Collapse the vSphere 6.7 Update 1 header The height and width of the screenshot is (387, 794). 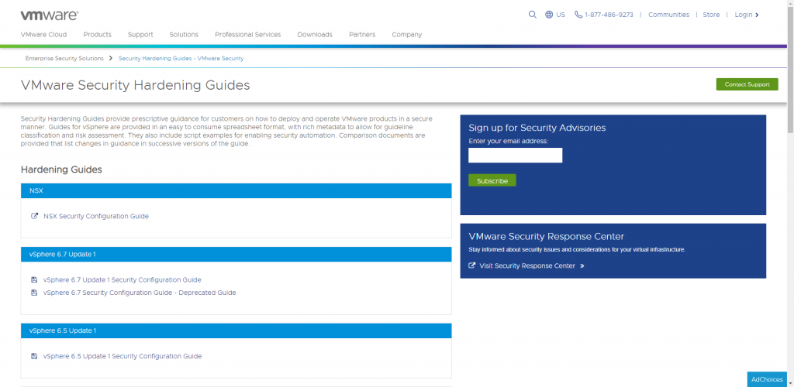pyautogui.click(x=236, y=254)
